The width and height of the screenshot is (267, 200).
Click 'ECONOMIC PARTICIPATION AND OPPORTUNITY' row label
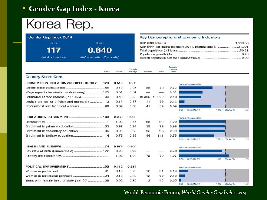[x=61, y=83]
